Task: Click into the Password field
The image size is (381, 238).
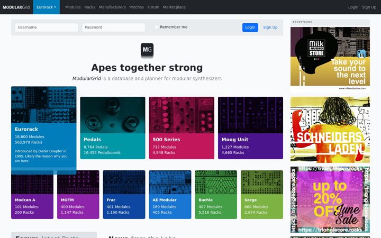Action: [113, 28]
